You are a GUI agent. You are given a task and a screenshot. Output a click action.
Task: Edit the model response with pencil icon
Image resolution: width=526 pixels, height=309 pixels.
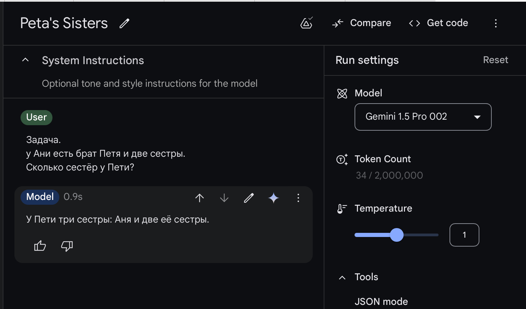tap(249, 198)
